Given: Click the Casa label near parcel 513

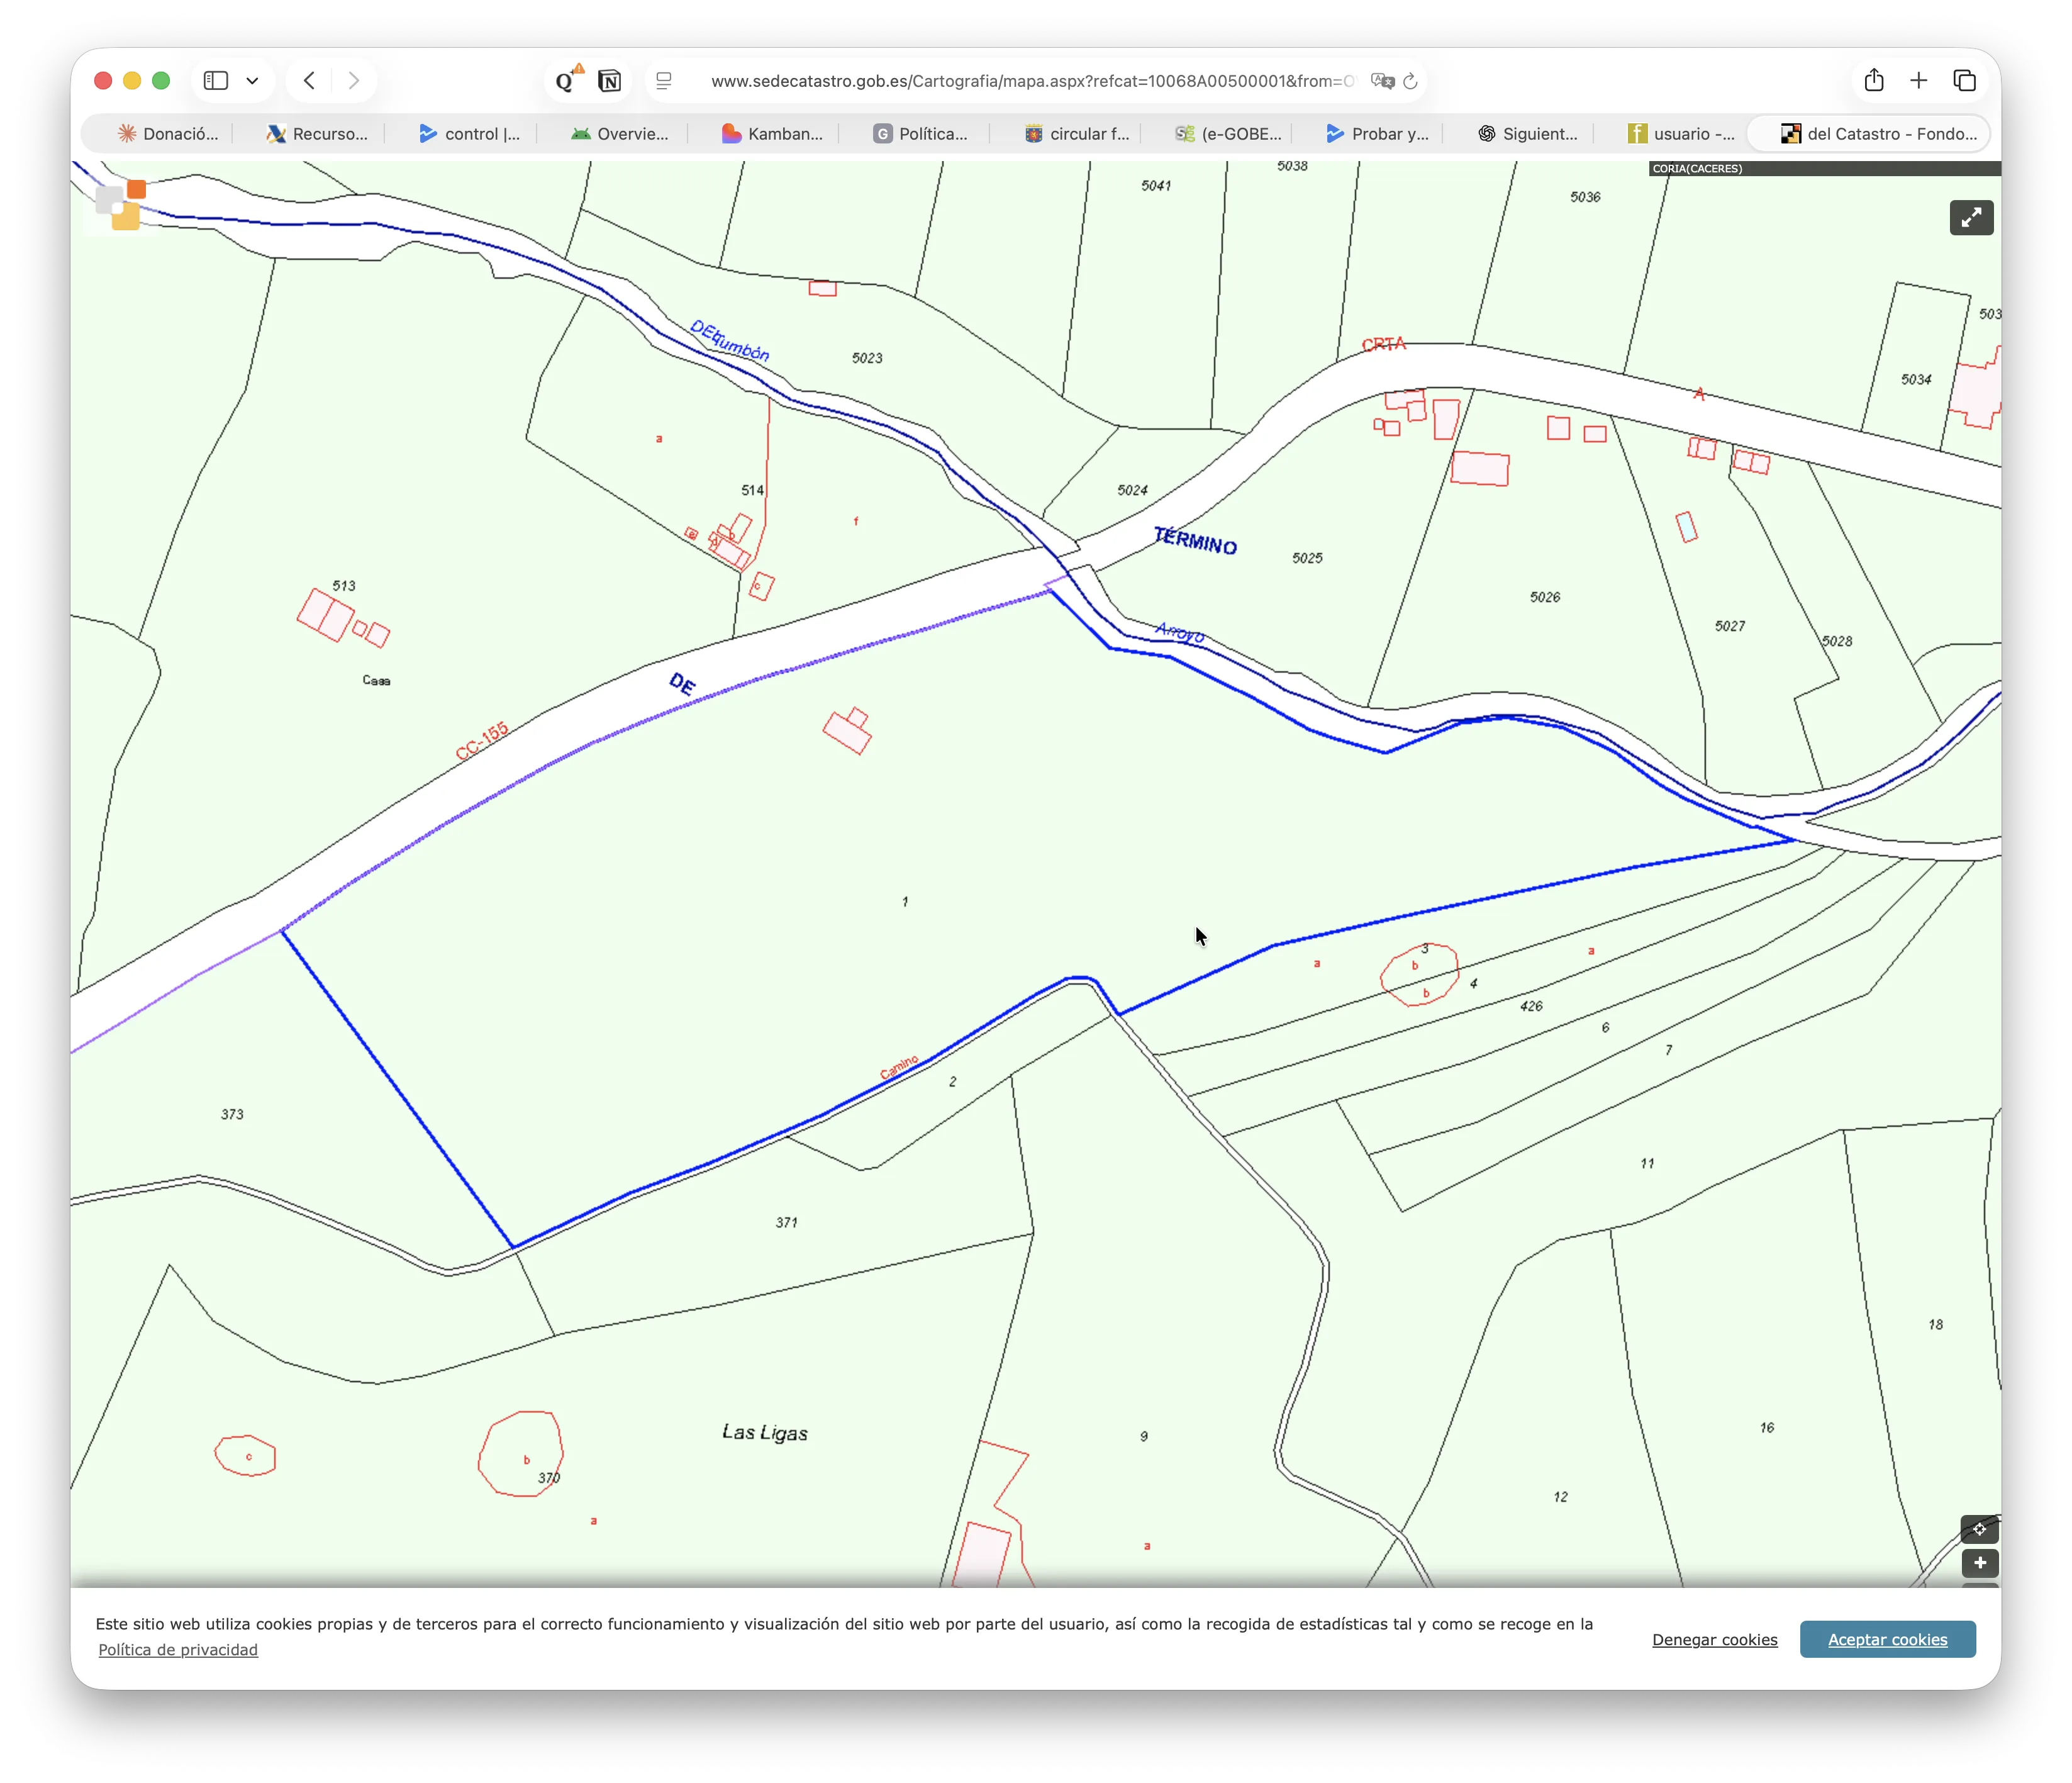Looking at the screenshot, I should [x=376, y=680].
